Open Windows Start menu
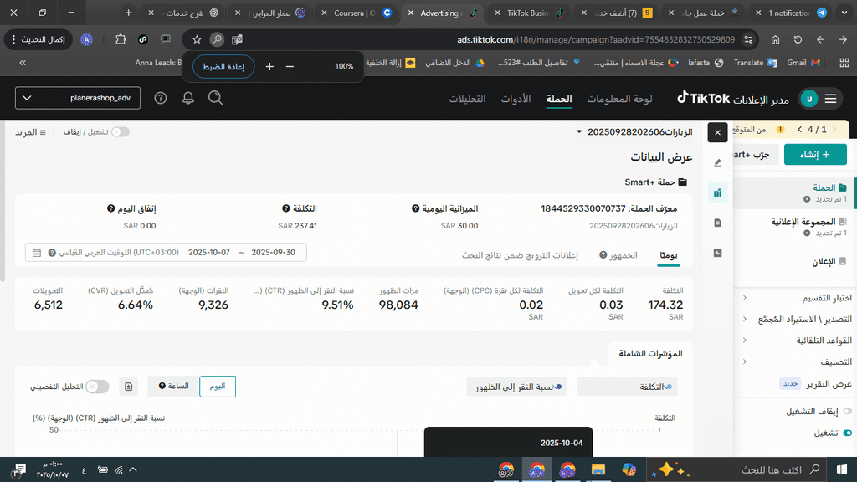Screen dimensions: 857x482 click(842, 469)
